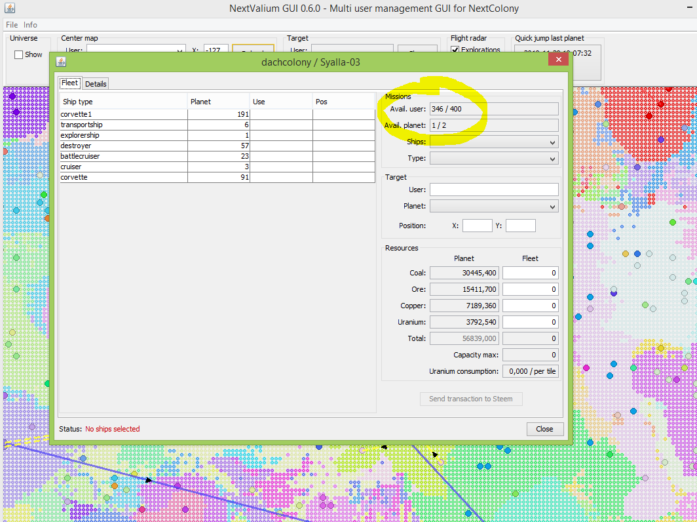Click the Copper Fleet amount field
Image resolution: width=697 pixels, height=522 pixels.
point(531,306)
